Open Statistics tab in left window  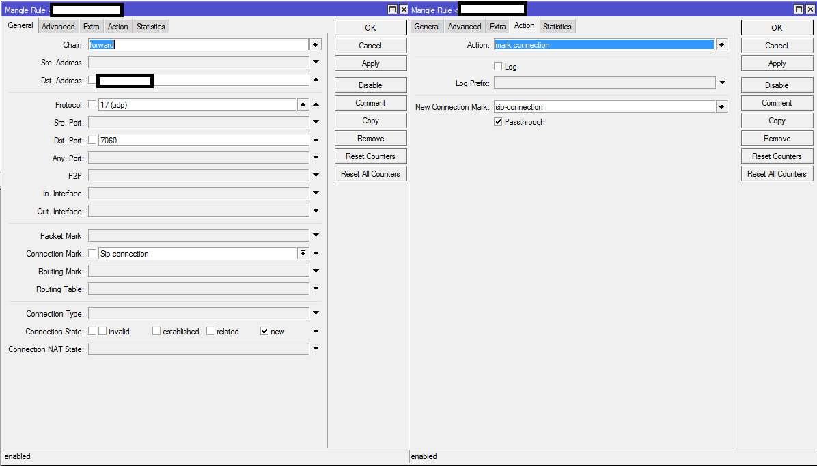[150, 27]
